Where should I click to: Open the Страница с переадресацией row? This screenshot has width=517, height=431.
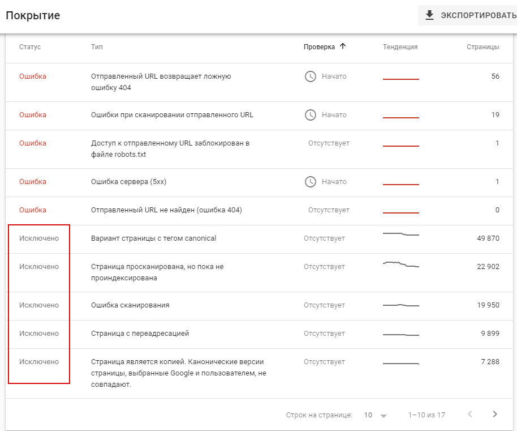[x=140, y=334]
